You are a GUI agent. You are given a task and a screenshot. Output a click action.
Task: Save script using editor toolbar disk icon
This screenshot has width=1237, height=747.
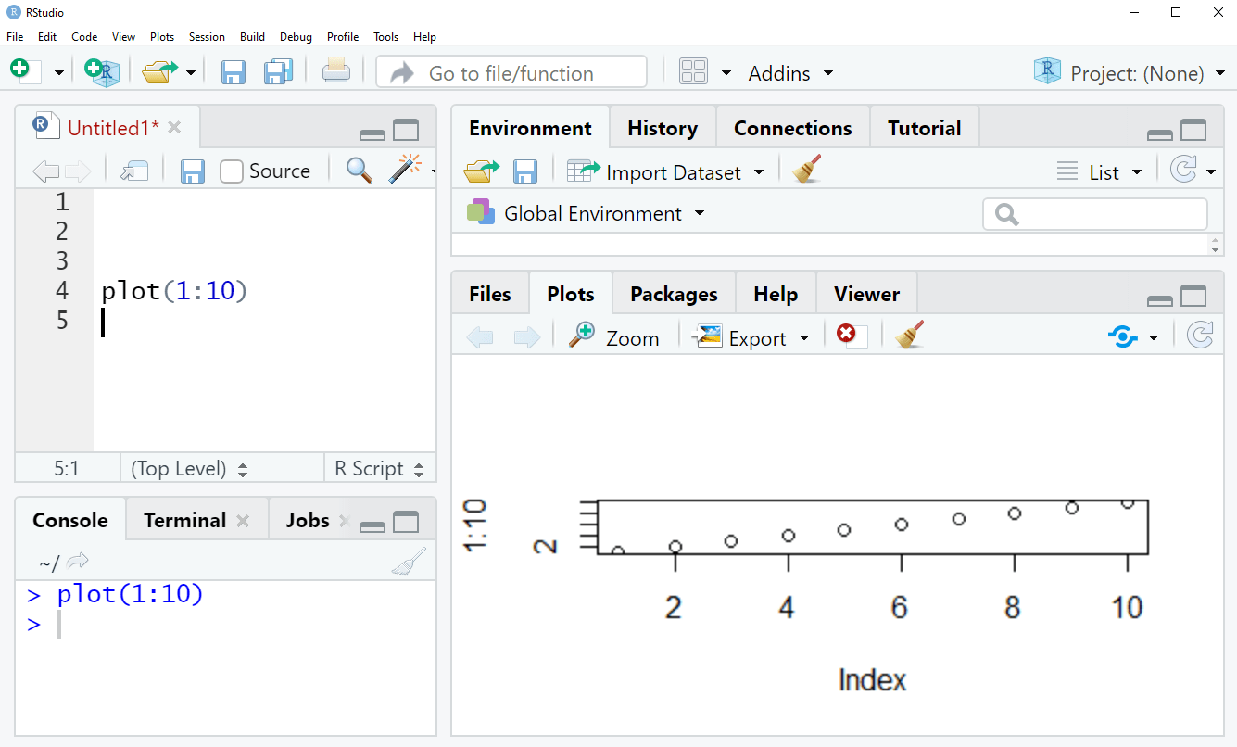[x=193, y=171]
